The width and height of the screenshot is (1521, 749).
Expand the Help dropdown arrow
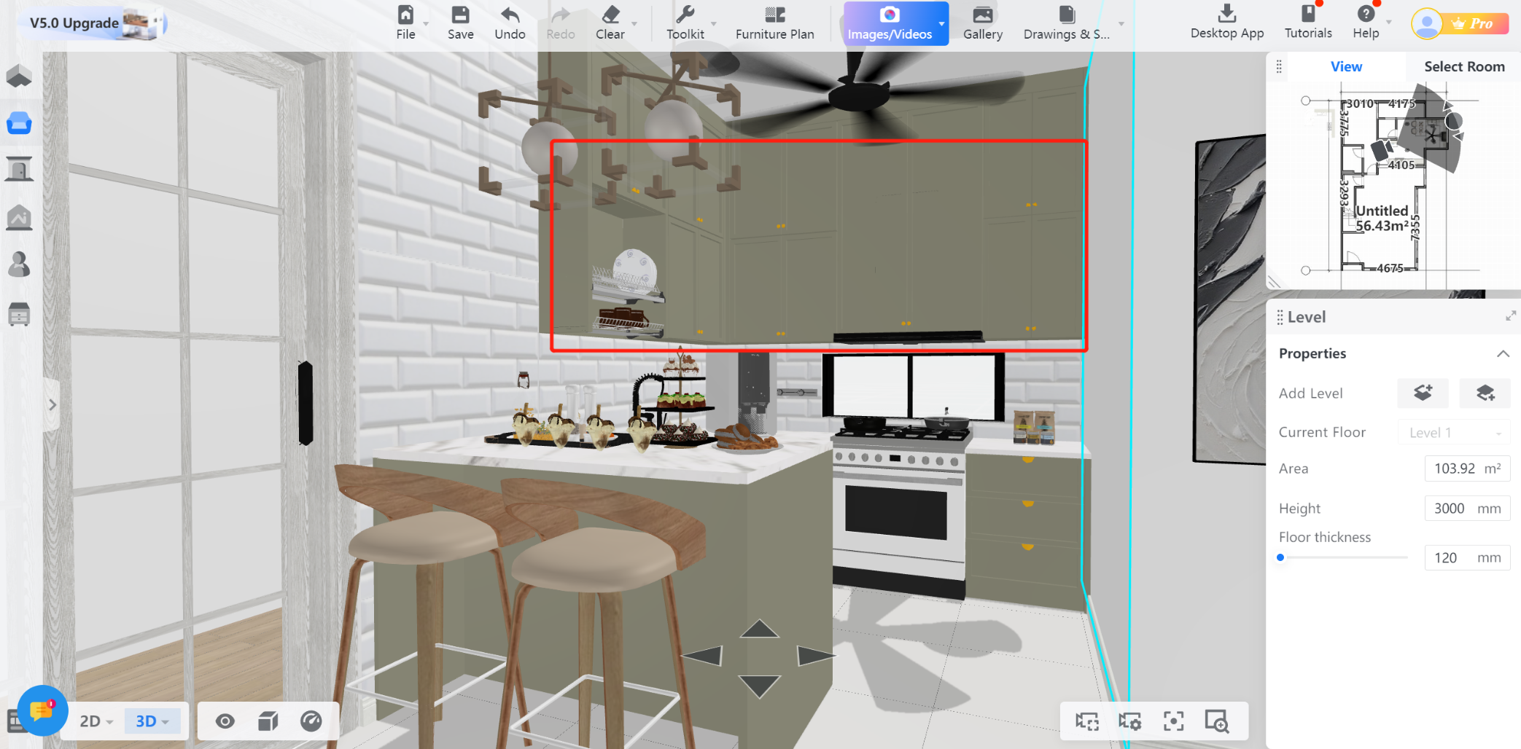pos(1389,22)
